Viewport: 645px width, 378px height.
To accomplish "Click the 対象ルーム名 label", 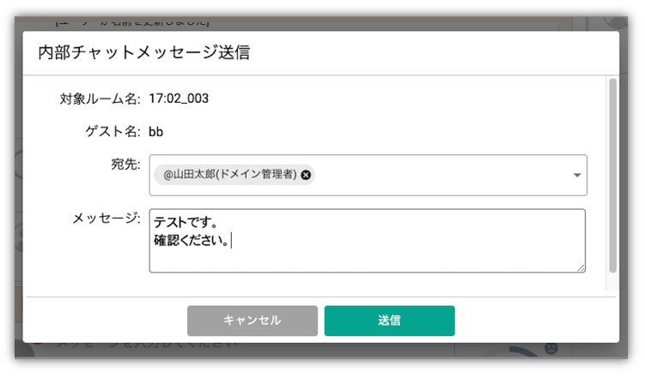I will tap(100, 99).
